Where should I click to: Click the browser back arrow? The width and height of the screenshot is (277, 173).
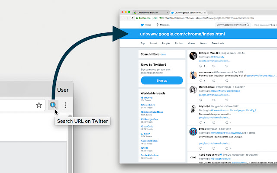click(122, 18)
